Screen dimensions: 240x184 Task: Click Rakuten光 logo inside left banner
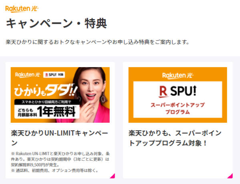[28, 75]
